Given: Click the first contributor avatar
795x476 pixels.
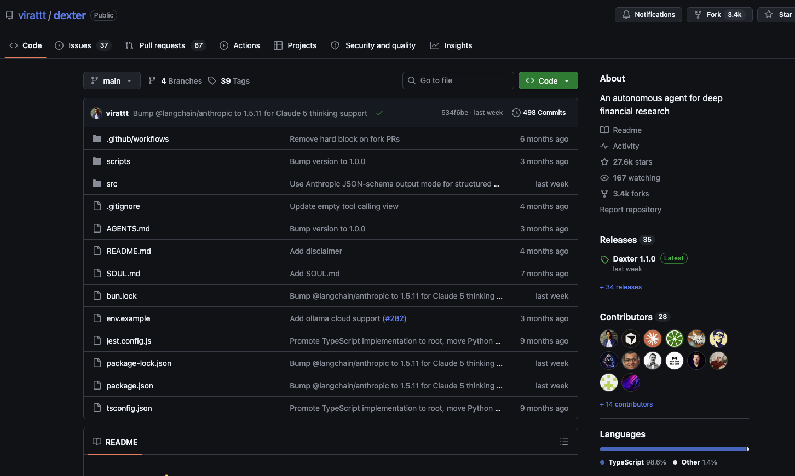Looking at the screenshot, I should click(x=609, y=339).
